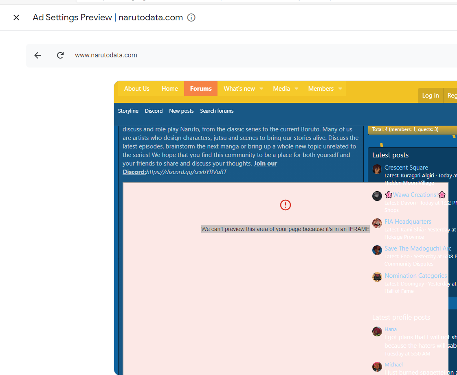Go back using the preview back arrow

click(37, 55)
